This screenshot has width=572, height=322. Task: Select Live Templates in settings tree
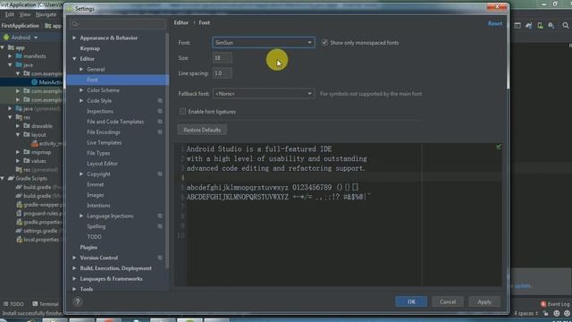pos(104,143)
